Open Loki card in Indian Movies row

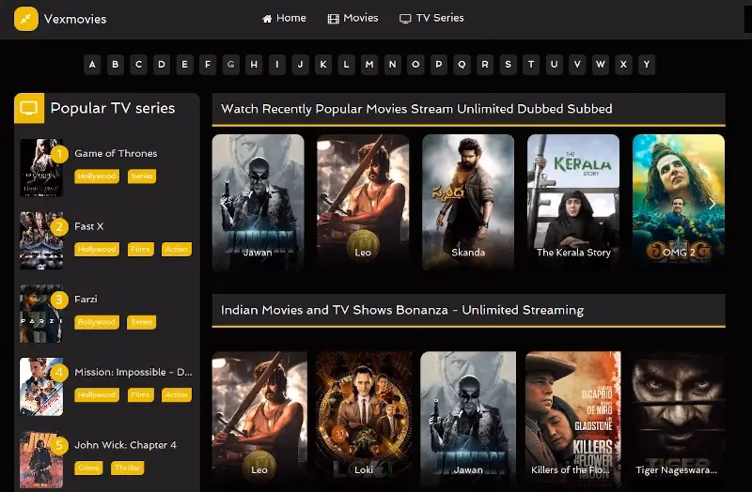364,420
